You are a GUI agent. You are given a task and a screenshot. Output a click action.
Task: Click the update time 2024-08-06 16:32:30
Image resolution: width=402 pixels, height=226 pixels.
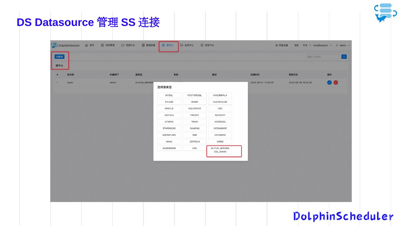point(300,83)
